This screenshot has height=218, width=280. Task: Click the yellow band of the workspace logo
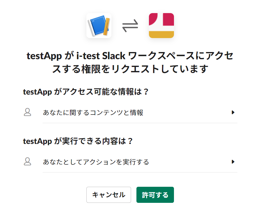[161, 34]
